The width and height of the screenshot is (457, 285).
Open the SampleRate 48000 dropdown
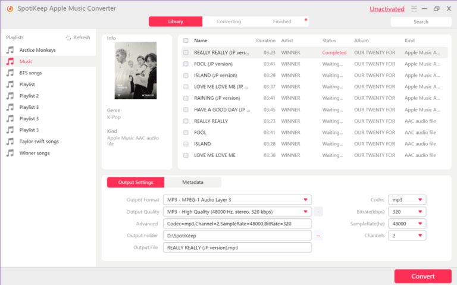click(x=407, y=224)
